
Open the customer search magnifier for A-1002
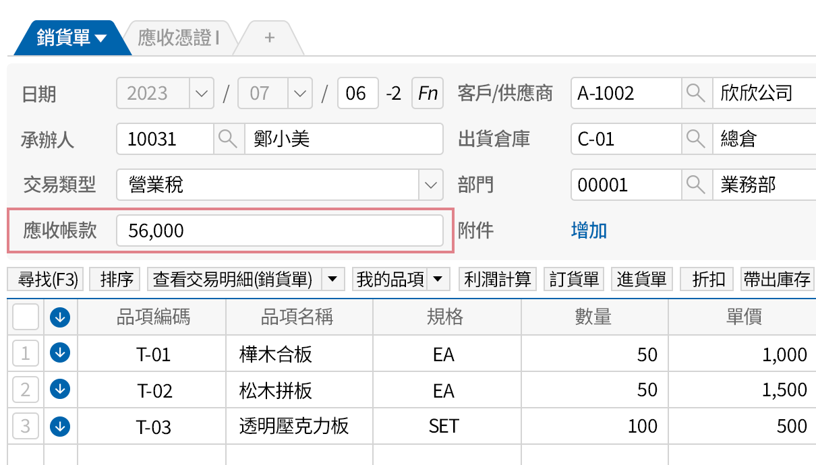(x=695, y=93)
